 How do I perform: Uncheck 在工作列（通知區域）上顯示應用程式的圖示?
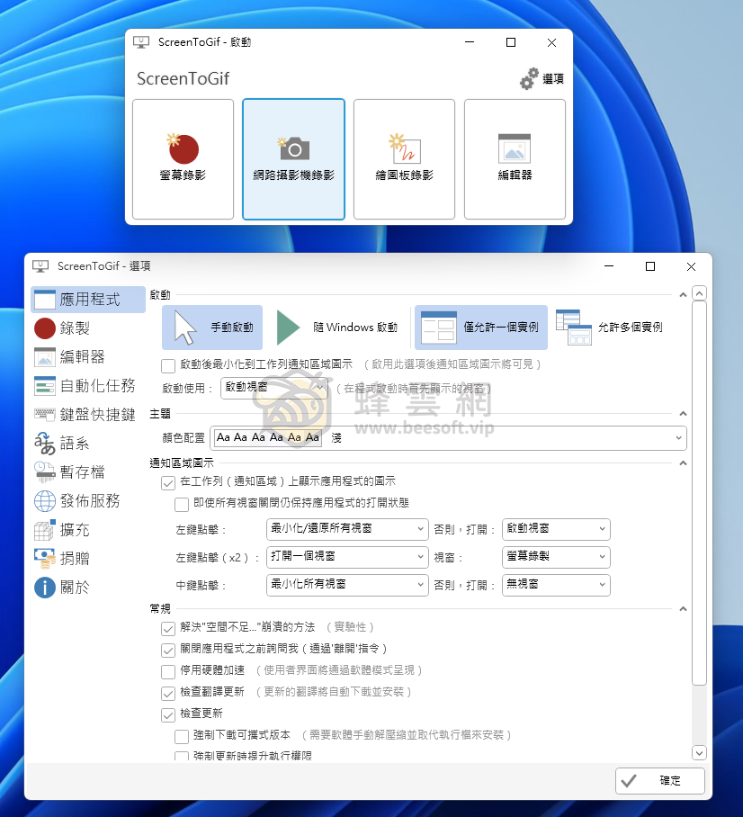point(168,483)
